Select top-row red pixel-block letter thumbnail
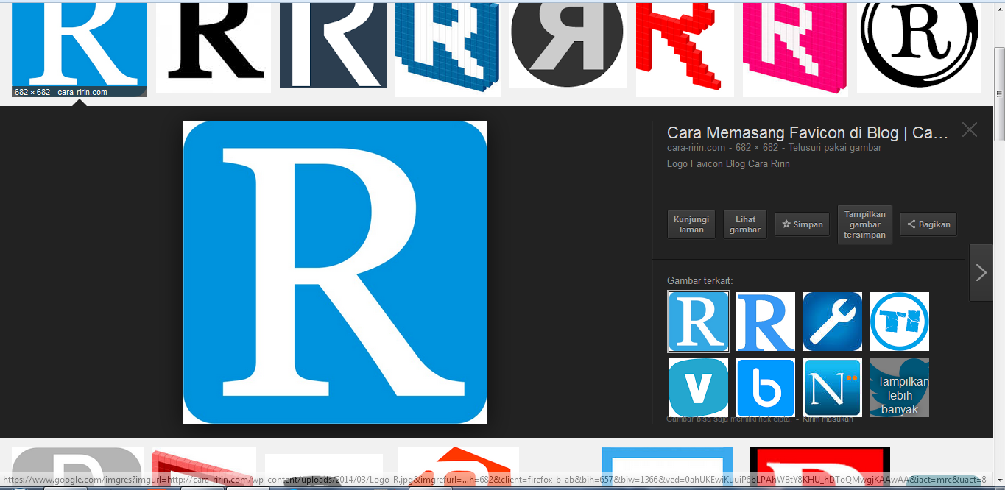 685,49
